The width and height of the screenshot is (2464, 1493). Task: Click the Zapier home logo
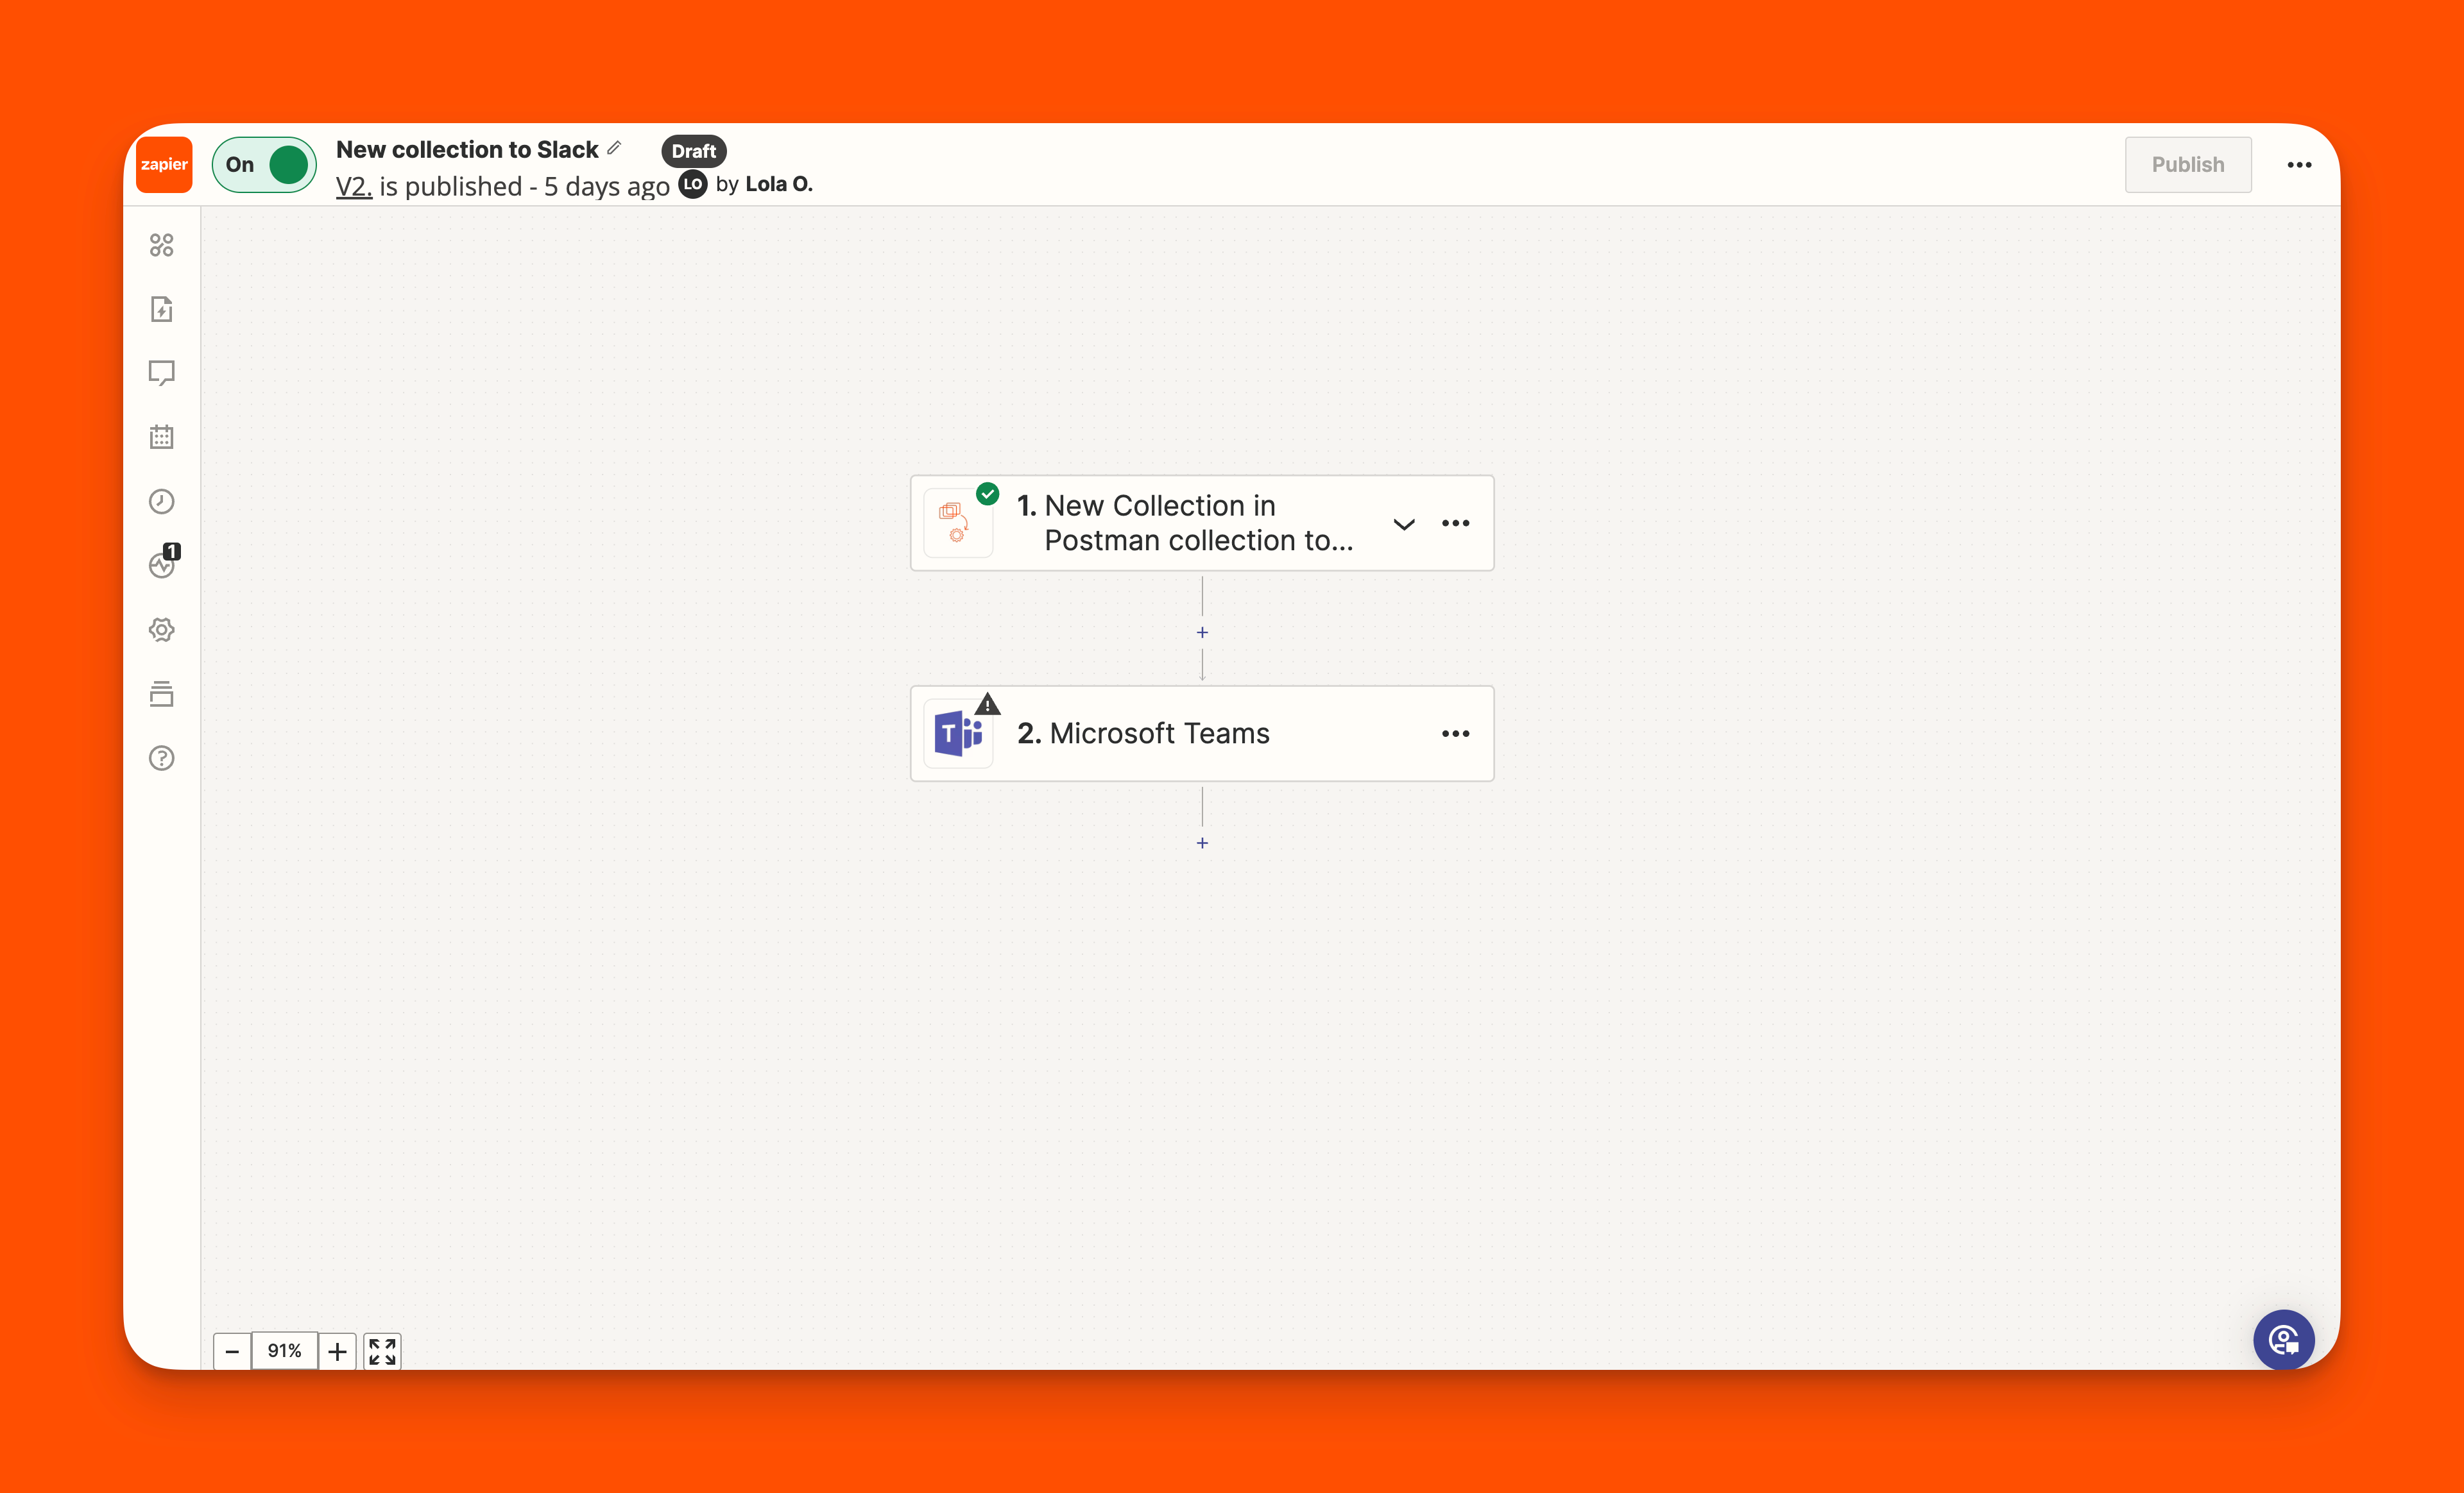(164, 164)
